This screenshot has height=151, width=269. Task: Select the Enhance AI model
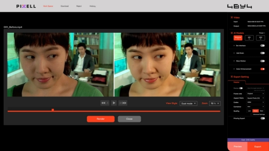tap(238, 38)
